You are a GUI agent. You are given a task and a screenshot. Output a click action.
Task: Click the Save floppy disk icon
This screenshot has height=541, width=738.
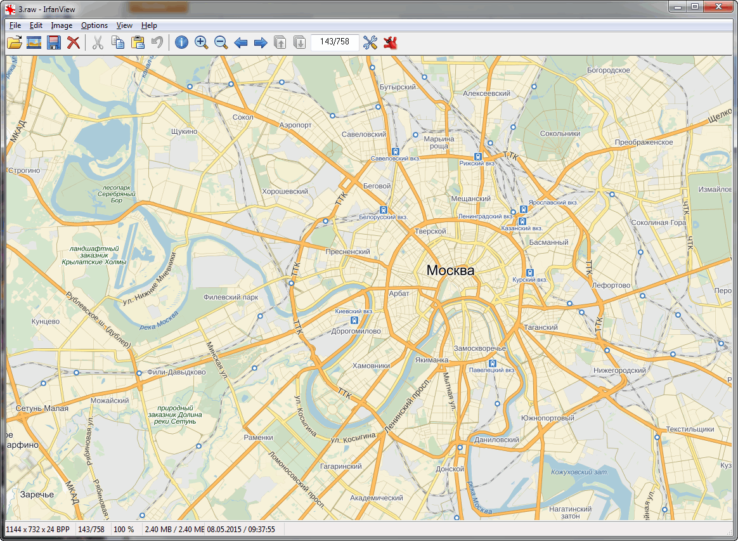[54, 42]
